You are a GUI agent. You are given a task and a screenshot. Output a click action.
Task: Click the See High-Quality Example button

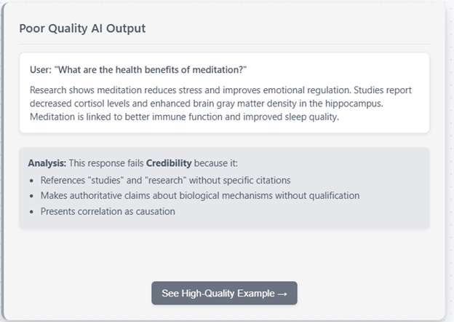click(224, 293)
